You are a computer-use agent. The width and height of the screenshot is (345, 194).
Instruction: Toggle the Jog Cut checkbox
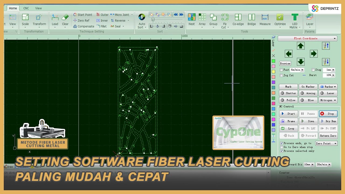(x=281, y=75)
